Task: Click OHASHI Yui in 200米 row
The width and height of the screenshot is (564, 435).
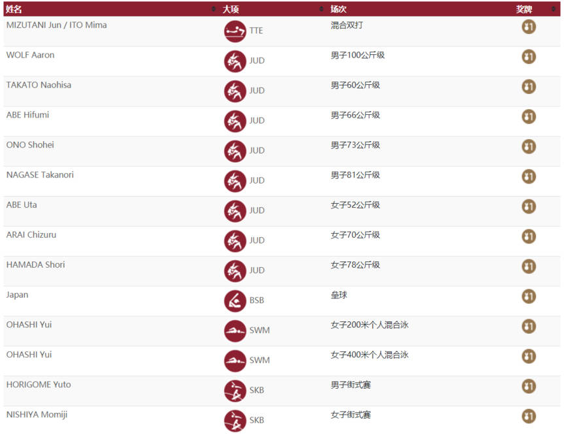Action: (29, 325)
